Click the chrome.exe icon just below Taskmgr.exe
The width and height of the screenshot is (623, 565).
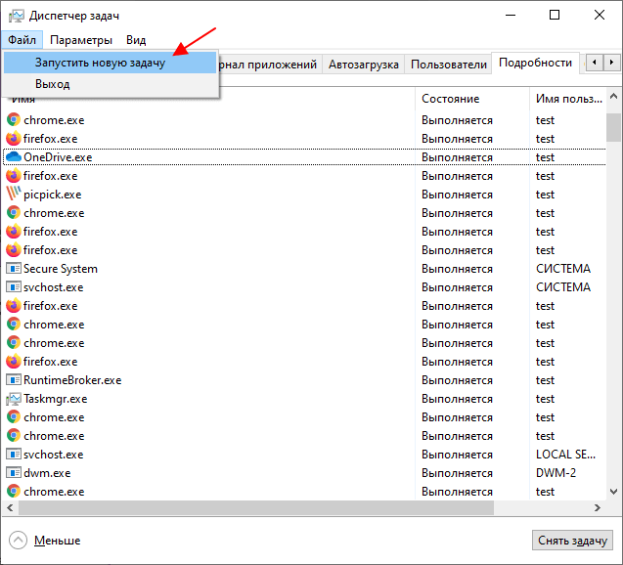14,416
